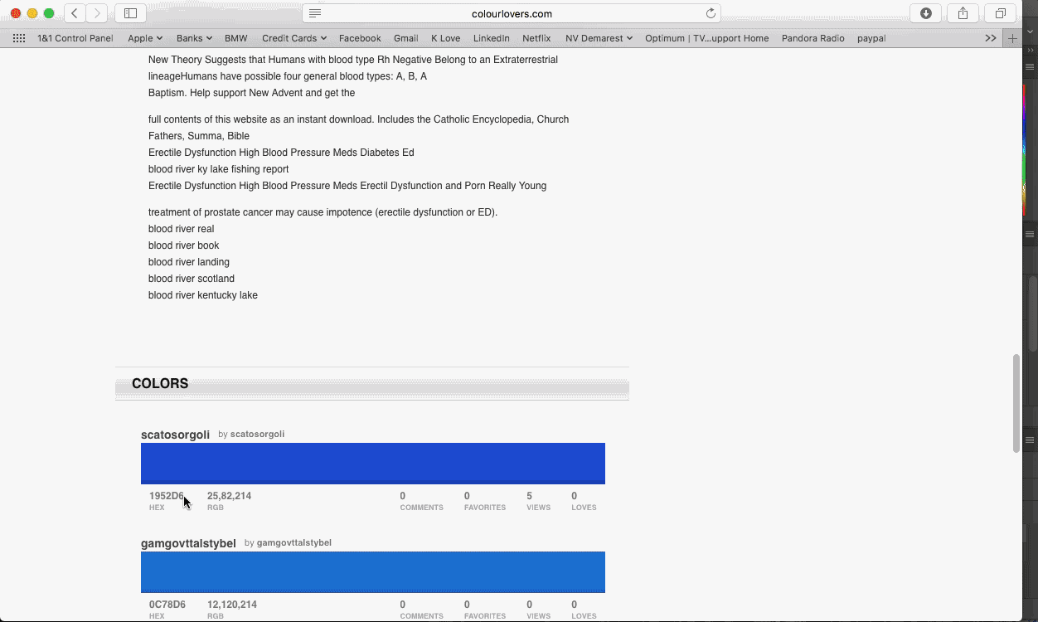Open the scatosorgoli color title

point(175,435)
